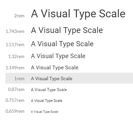Click the 1.32rem size label
The width and height of the screenshot is (133, 123).
click(x=16, y=56)
